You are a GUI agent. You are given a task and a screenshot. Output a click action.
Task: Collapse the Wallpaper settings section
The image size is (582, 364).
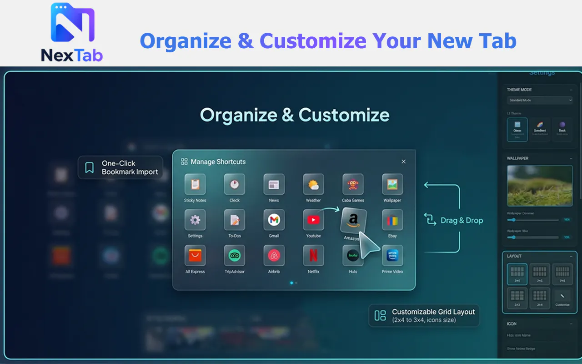571,158
